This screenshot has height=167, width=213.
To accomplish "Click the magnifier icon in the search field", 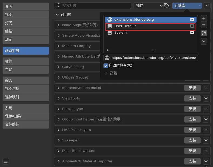I will [x=58, y=6].
